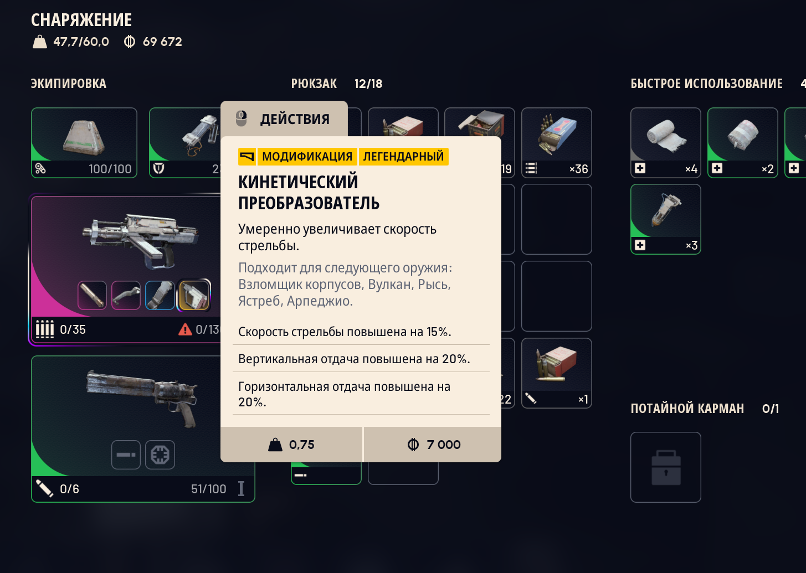Select the backpack item in equipment slot
This screenshot has width=806, height=573.
click(x=84, y=143)
